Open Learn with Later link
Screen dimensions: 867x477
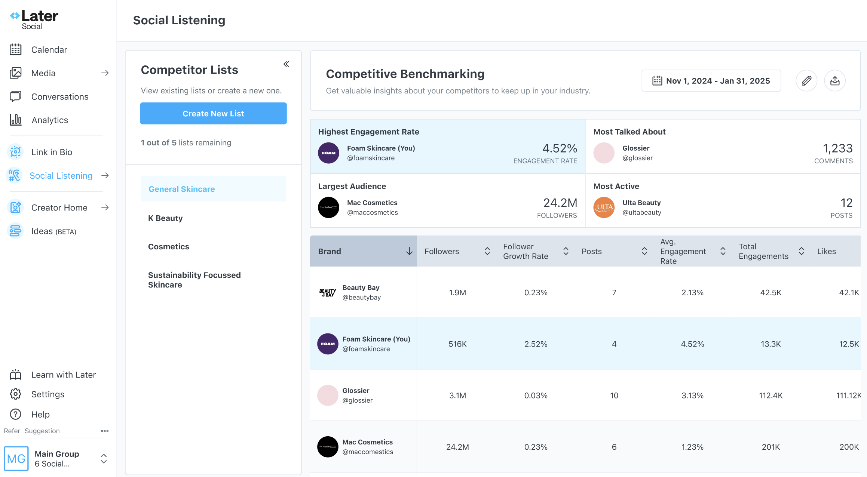pos(64,375)
